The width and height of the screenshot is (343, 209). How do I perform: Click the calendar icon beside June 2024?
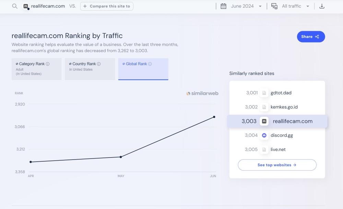click(223, 6)
